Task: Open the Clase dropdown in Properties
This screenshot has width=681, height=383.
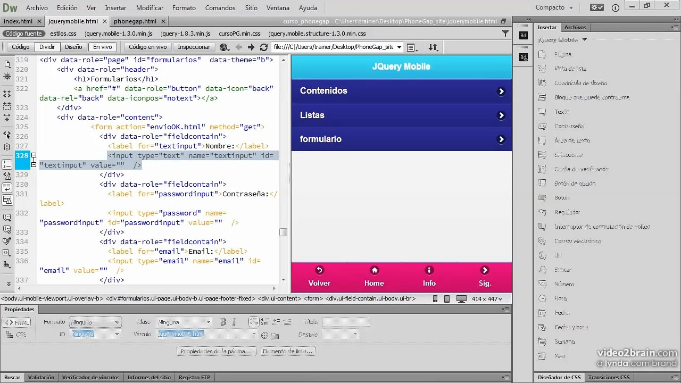Action: pyautogui.click(x=184, y=322)
